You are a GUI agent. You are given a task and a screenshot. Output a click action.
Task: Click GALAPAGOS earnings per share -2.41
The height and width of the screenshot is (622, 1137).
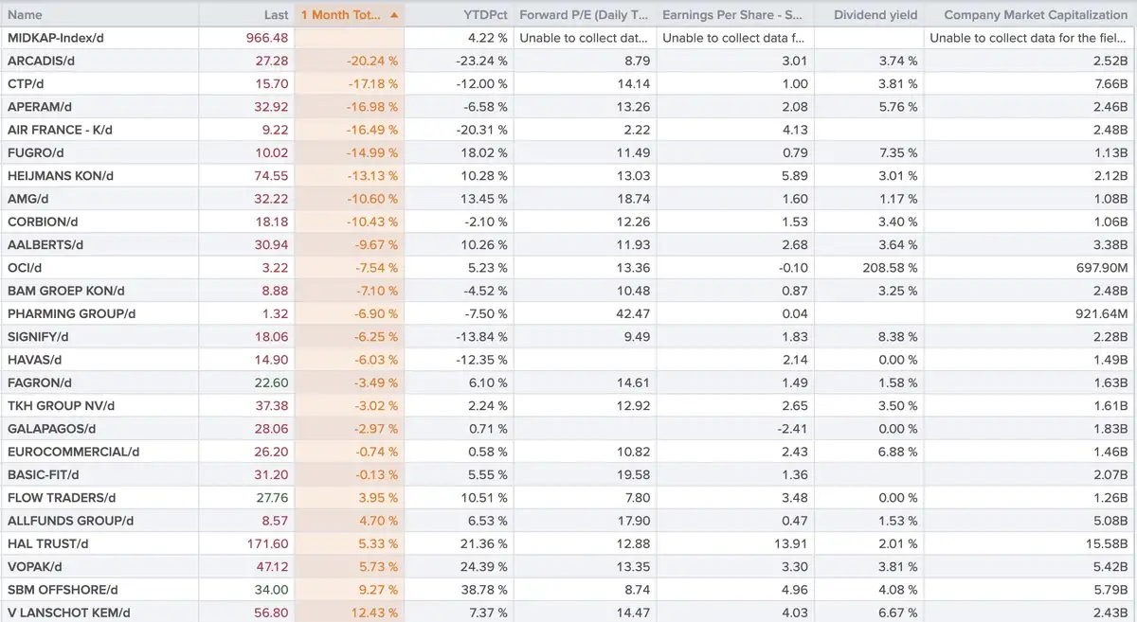click(x=791, y=428)
